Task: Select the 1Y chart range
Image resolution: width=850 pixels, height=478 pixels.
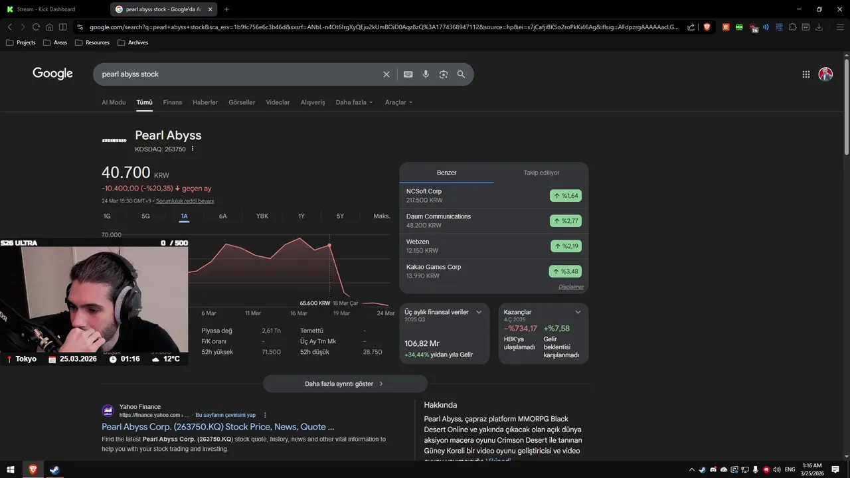Action: point(301,216)
